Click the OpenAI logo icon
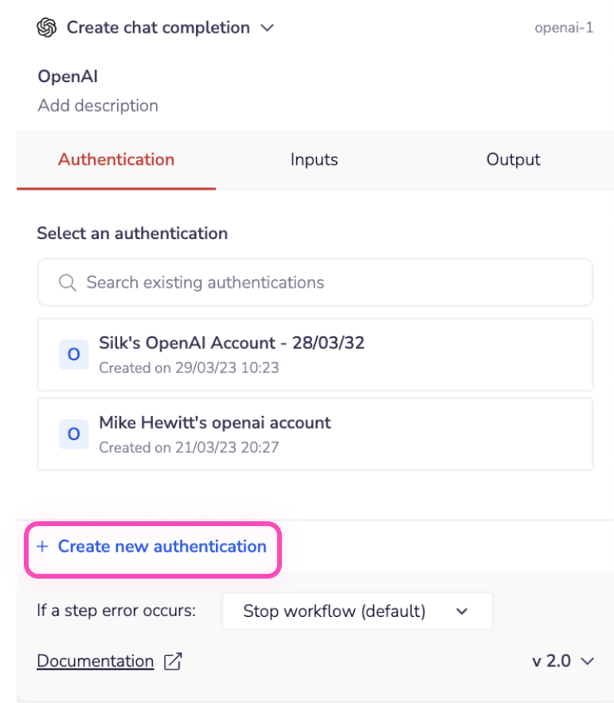Screen dimensions: 614x703 click(47, 26)
